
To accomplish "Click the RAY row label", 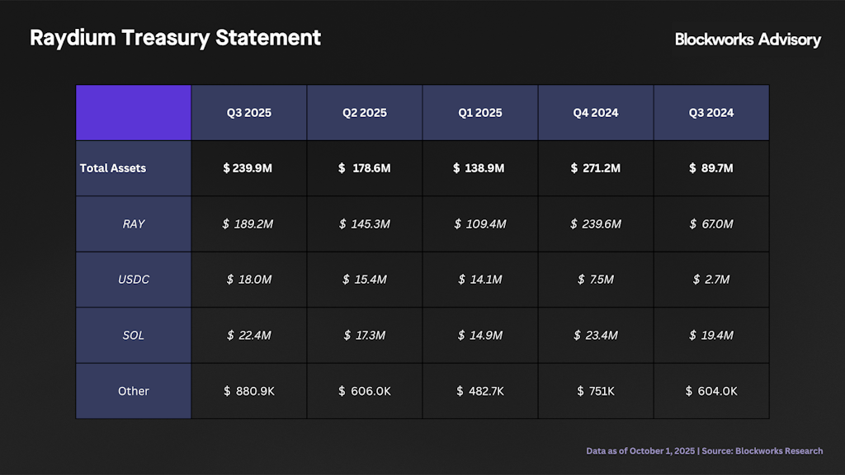I will click(x=134, y=223).
